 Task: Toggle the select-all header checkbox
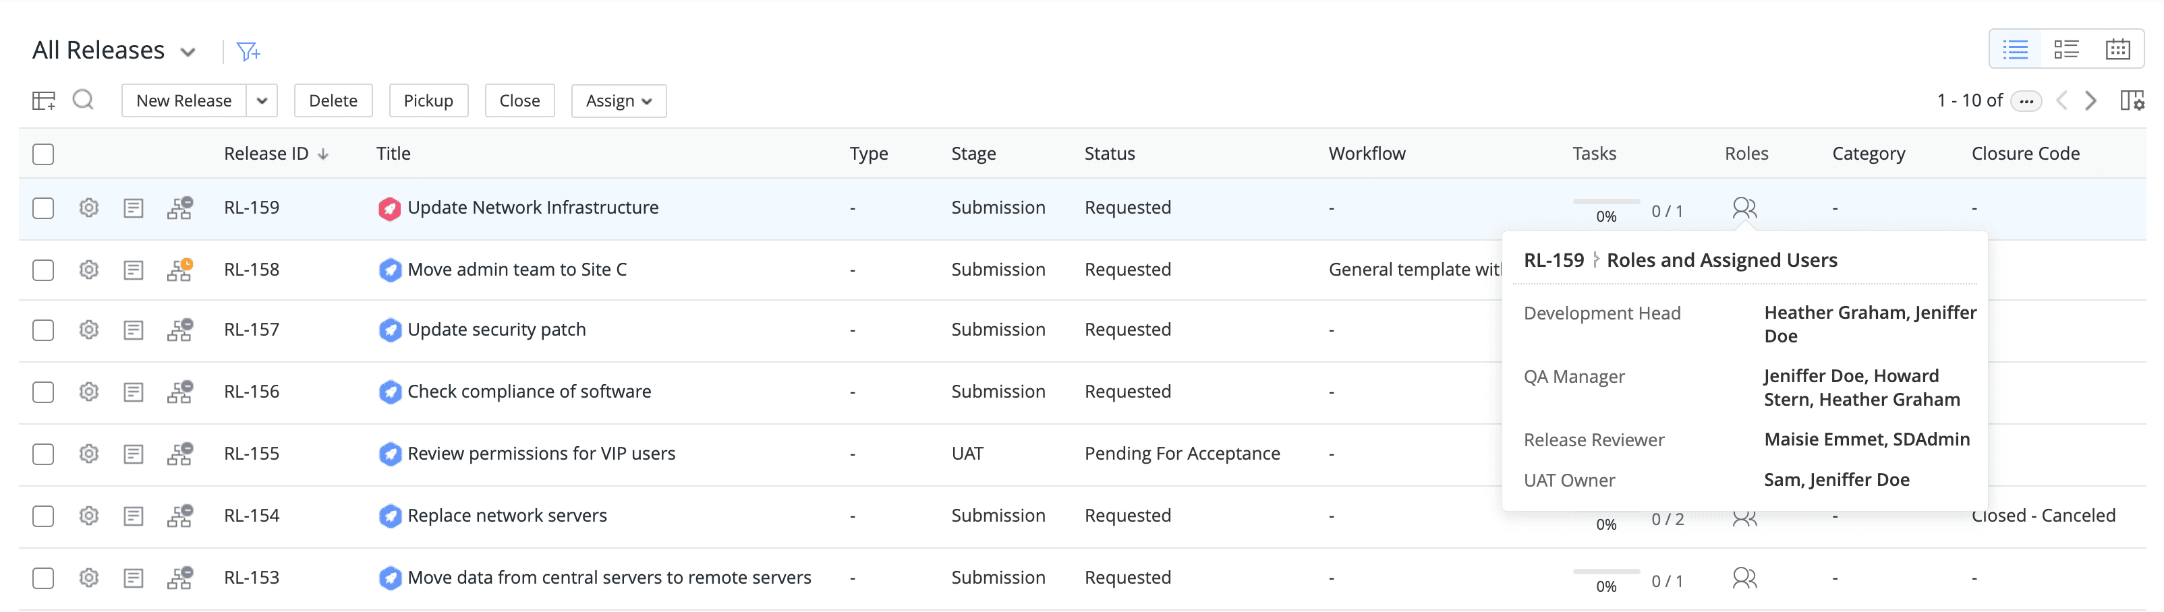[43, 154]
